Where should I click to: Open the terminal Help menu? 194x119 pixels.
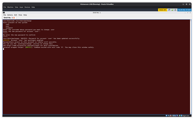[25, 15]
